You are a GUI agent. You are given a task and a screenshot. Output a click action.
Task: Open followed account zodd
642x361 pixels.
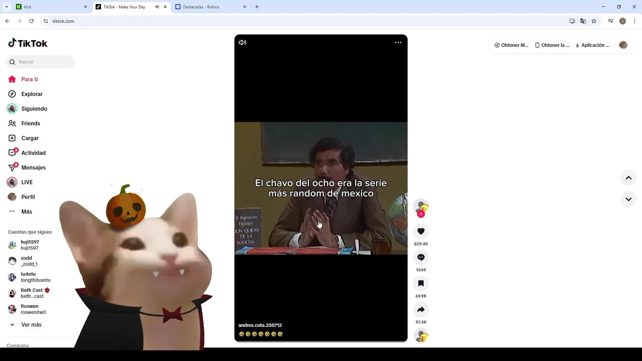[30, 261]
